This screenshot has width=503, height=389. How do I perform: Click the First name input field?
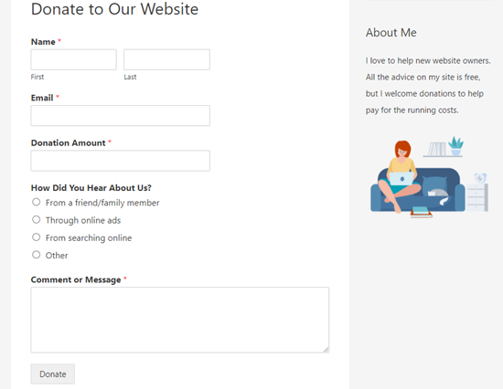point(73,59)
